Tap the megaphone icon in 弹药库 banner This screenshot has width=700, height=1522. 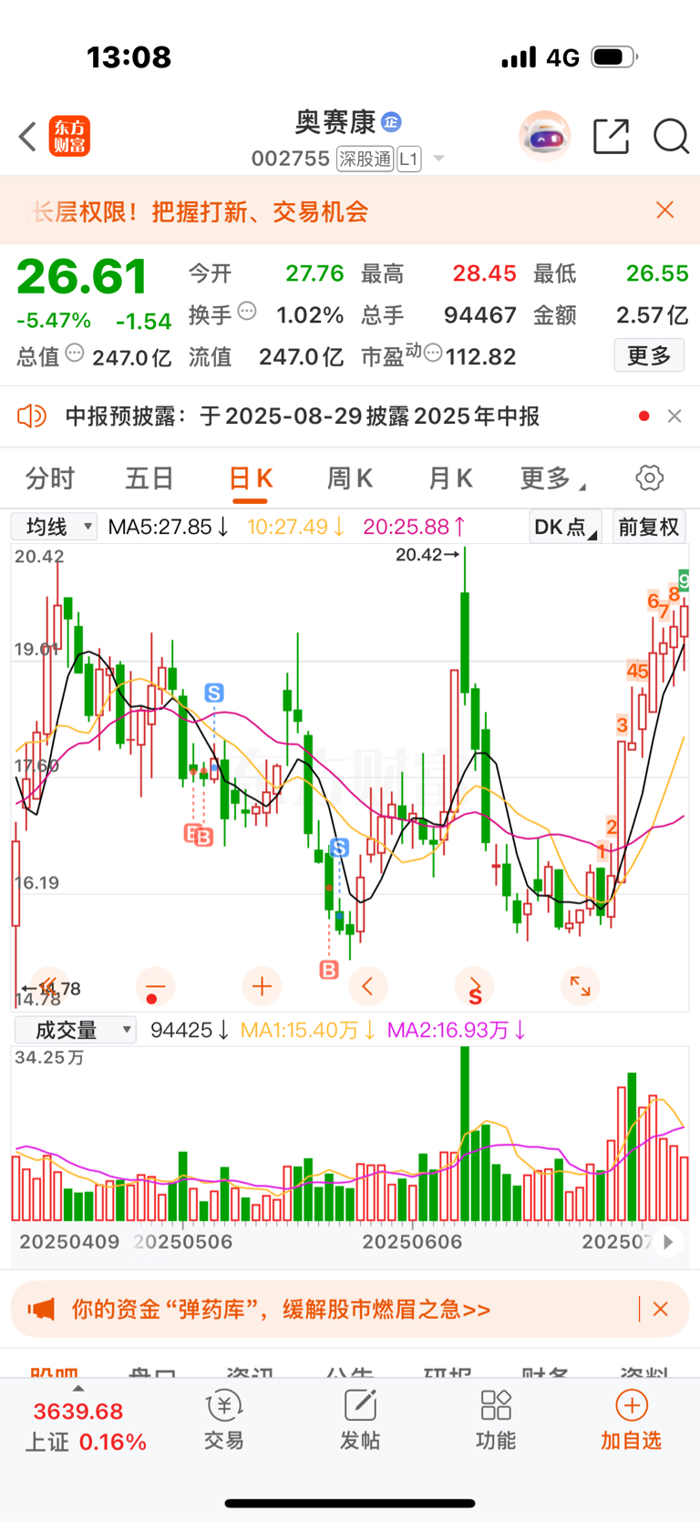40,1310
